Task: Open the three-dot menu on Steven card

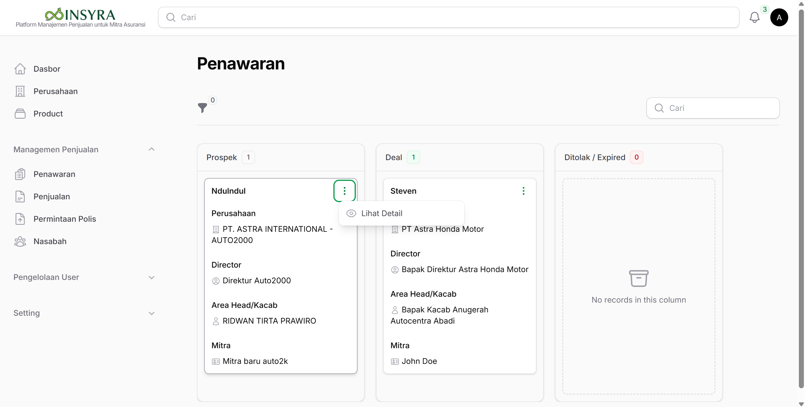Action: click(x=523, y=191)
